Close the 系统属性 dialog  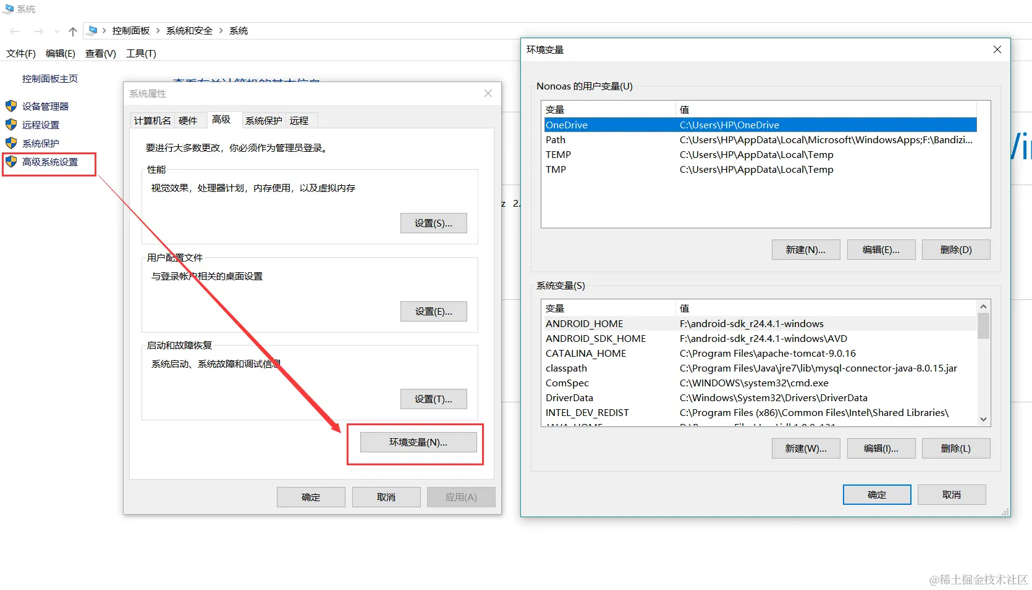[x=488, y=93]
